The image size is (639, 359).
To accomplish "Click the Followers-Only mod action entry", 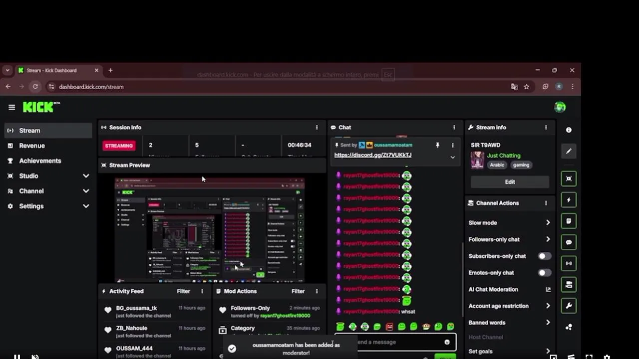I will pyautogui.click(x=270, y=312).
